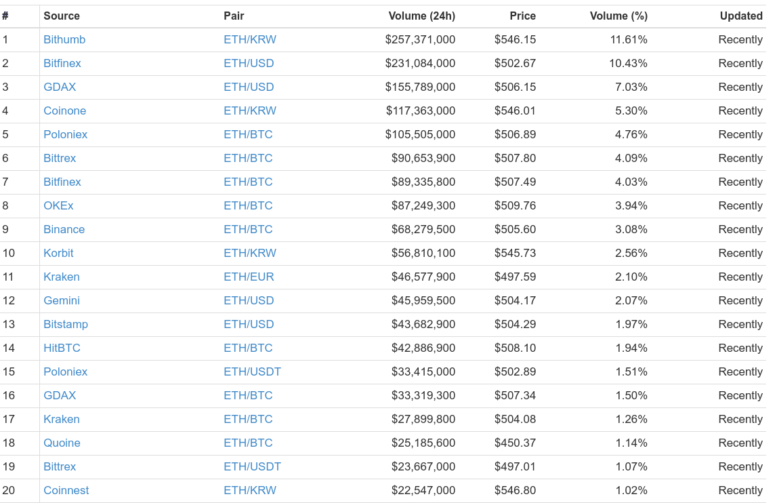Select Binance volume $68,279,500
777x503 pixels.
423,230
